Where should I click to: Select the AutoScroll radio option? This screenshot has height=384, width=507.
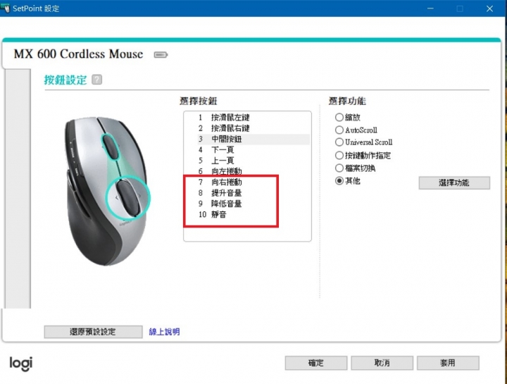339,130
